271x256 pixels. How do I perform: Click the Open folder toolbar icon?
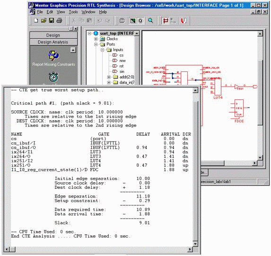click(x=44, y=20)
